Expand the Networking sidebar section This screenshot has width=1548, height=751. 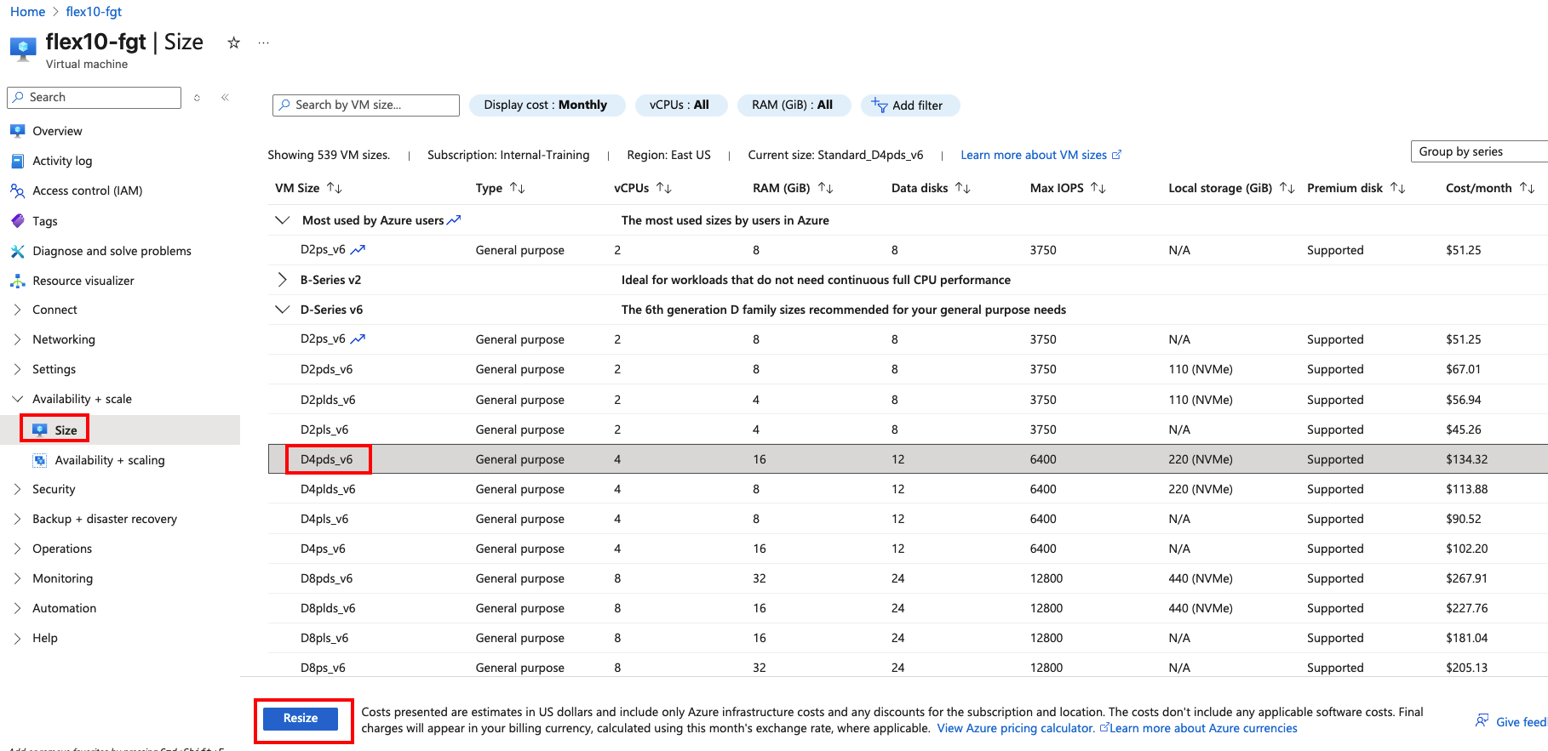click(18, 339)
